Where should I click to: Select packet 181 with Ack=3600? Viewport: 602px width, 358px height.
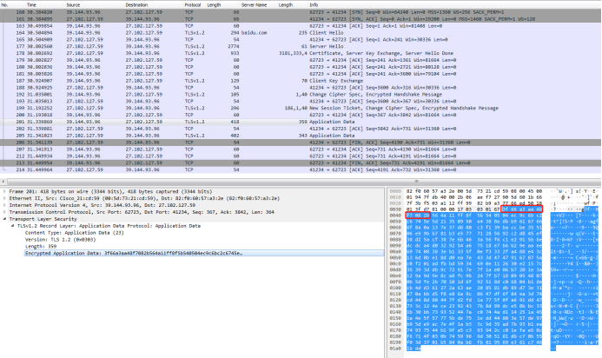tap(301, 74)
